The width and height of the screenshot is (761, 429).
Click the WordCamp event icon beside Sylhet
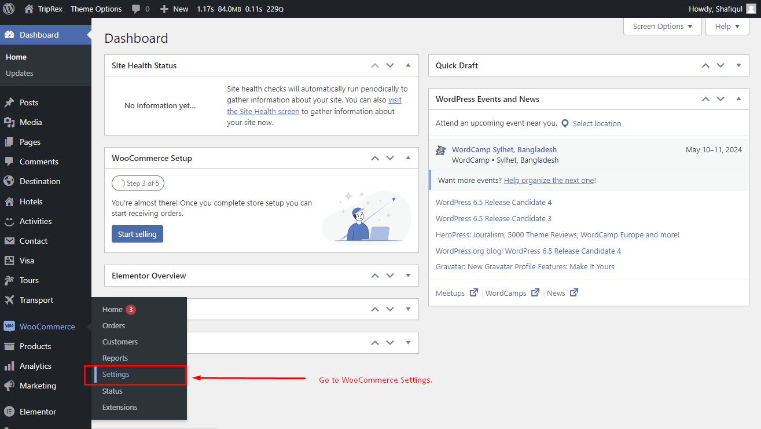tap(441, 150)
